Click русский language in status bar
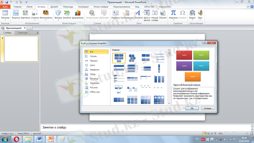Screen dimensions: 254x143 click(x=37, y=133)
